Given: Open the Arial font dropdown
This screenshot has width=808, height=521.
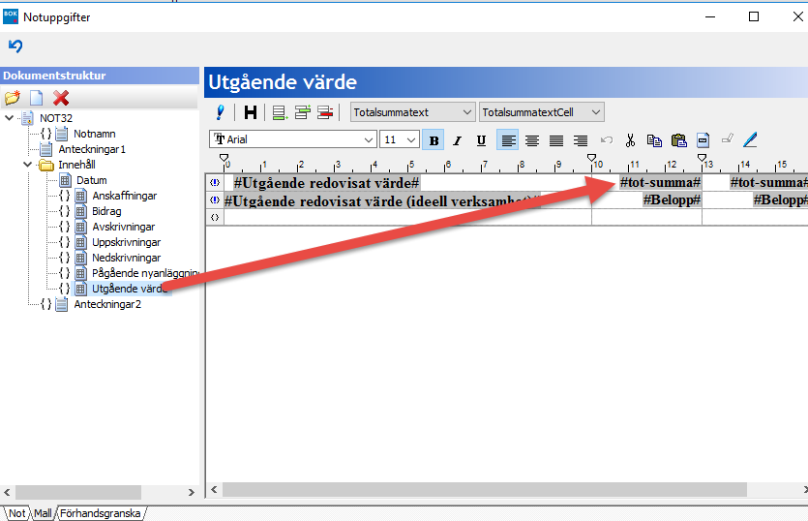Looking at the screenshot, I should [292, 139].
